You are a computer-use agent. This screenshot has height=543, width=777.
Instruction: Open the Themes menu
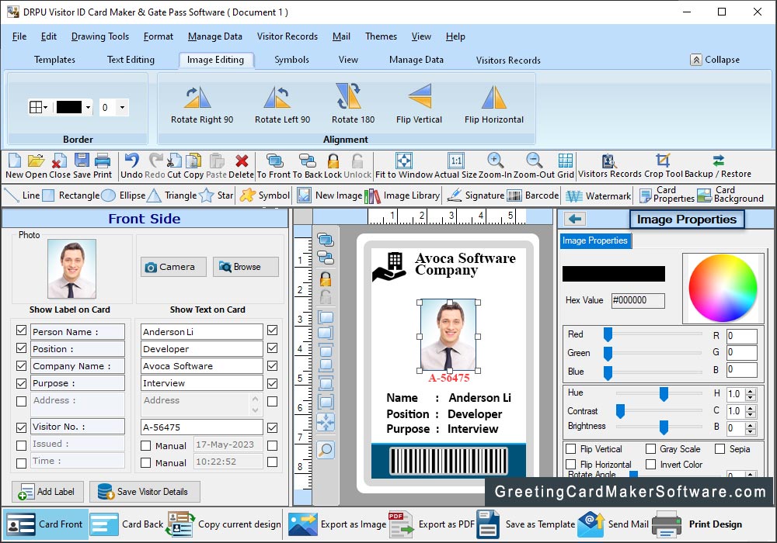click(381, 36)
